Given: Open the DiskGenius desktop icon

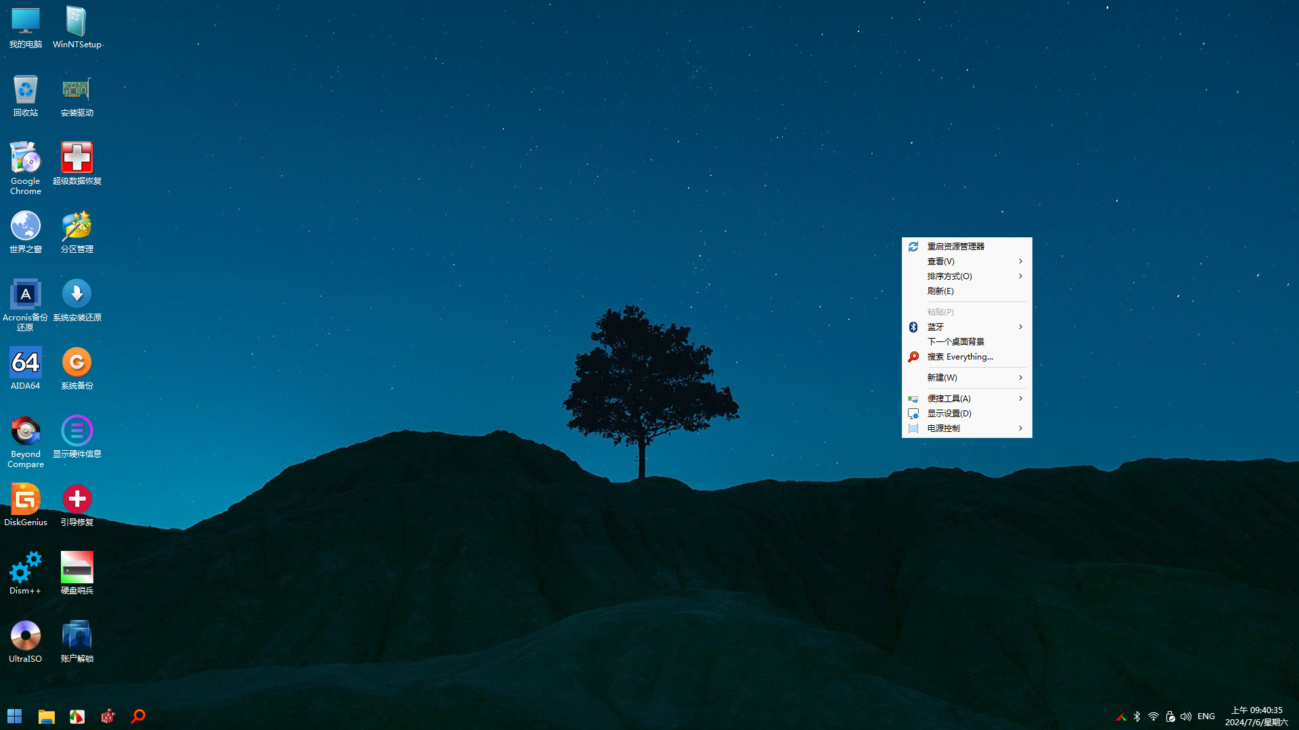Looking at the screenshot, I should [25, 500].
